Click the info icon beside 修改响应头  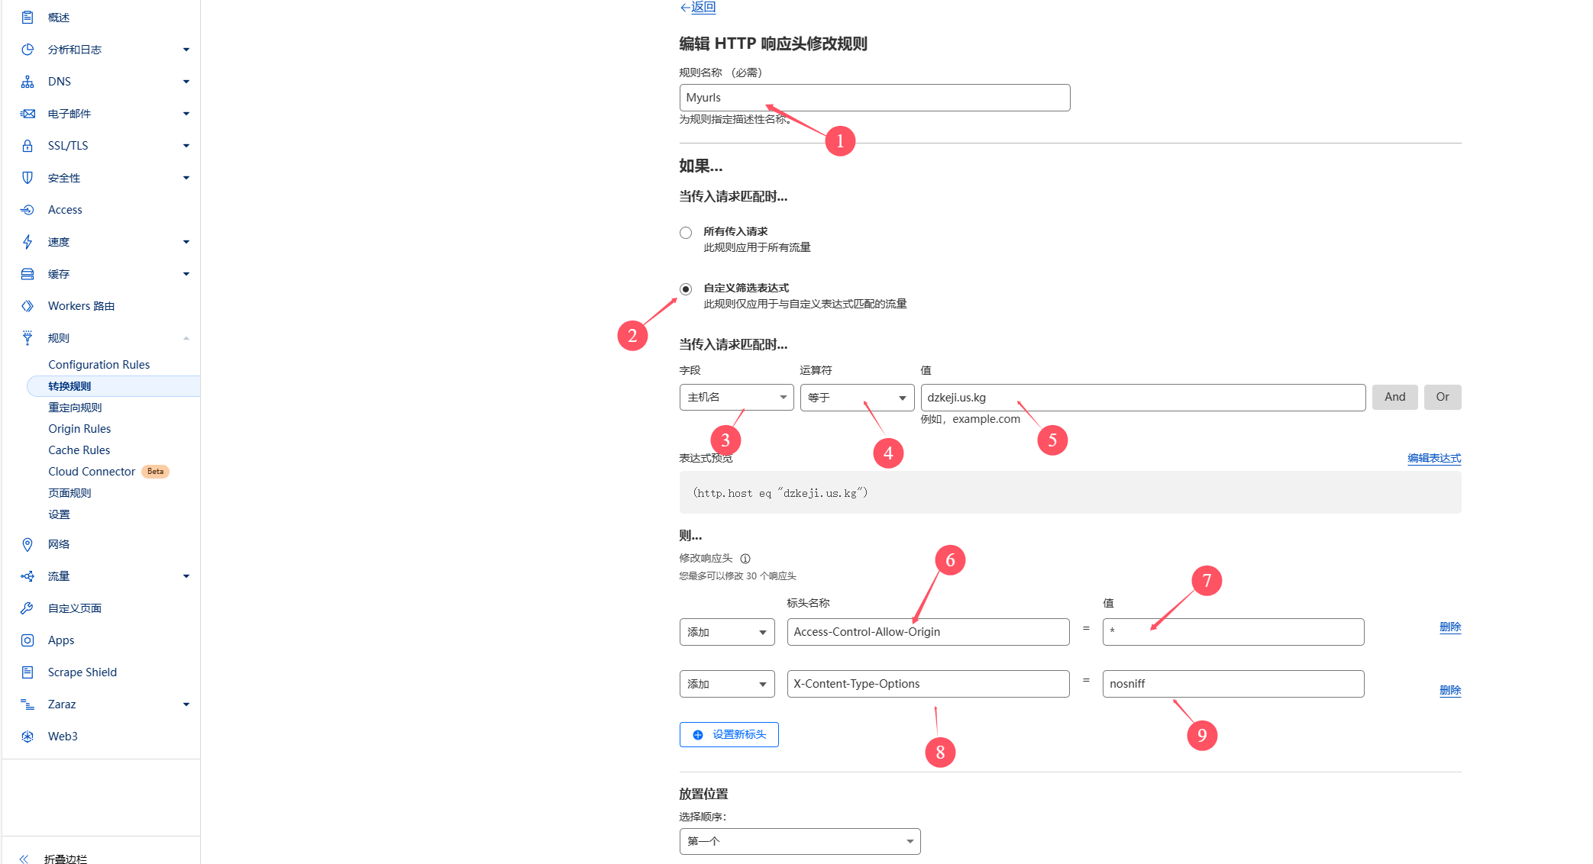click(x=745, y=558)
